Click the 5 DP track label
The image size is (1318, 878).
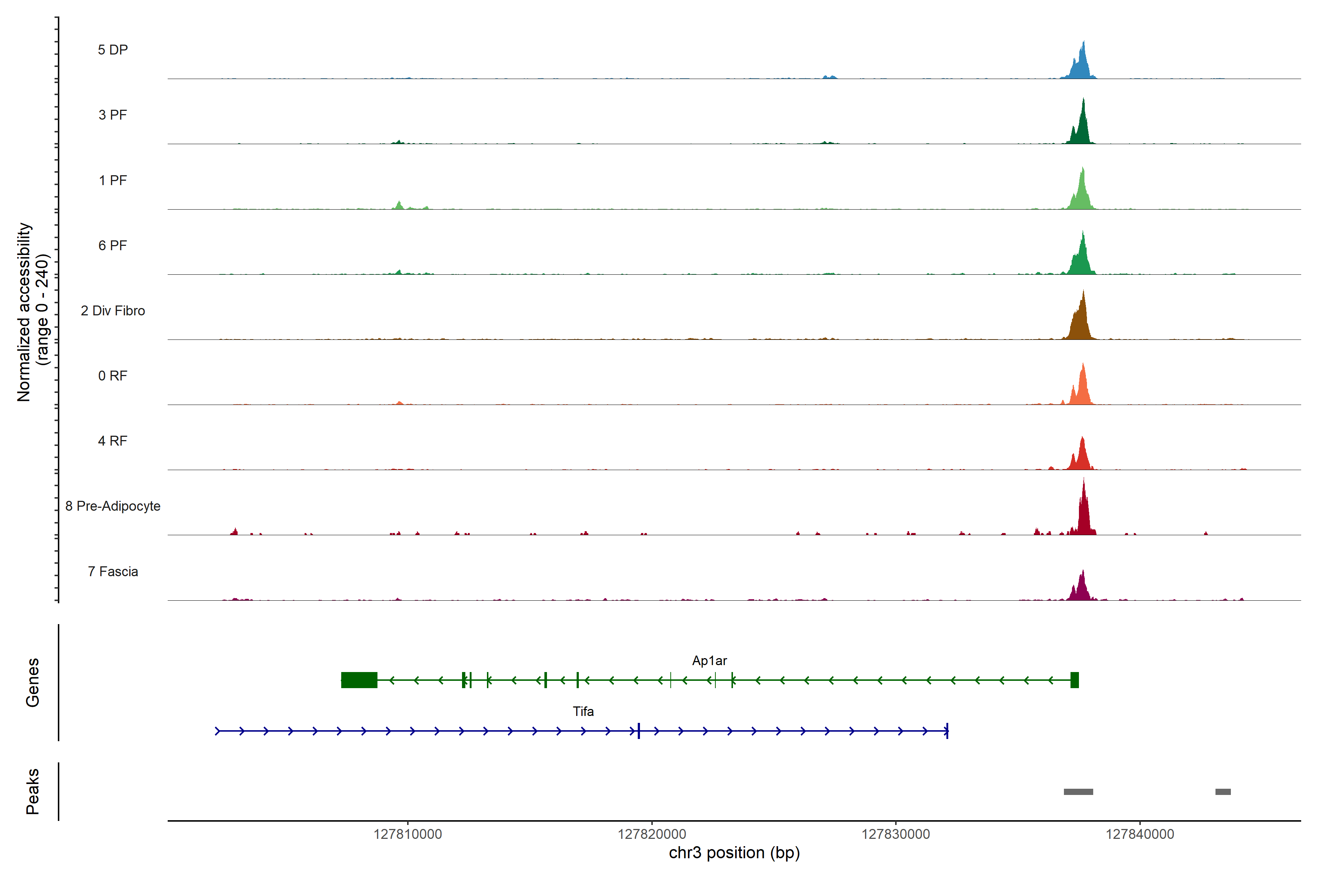click(113, 50)
